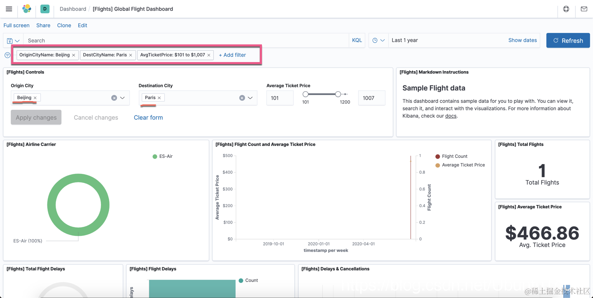The width and height of the screenshot is (593, 298).
Task: Click the [Flights] Delays & Cancellations title
Action: tap(335, 269)
